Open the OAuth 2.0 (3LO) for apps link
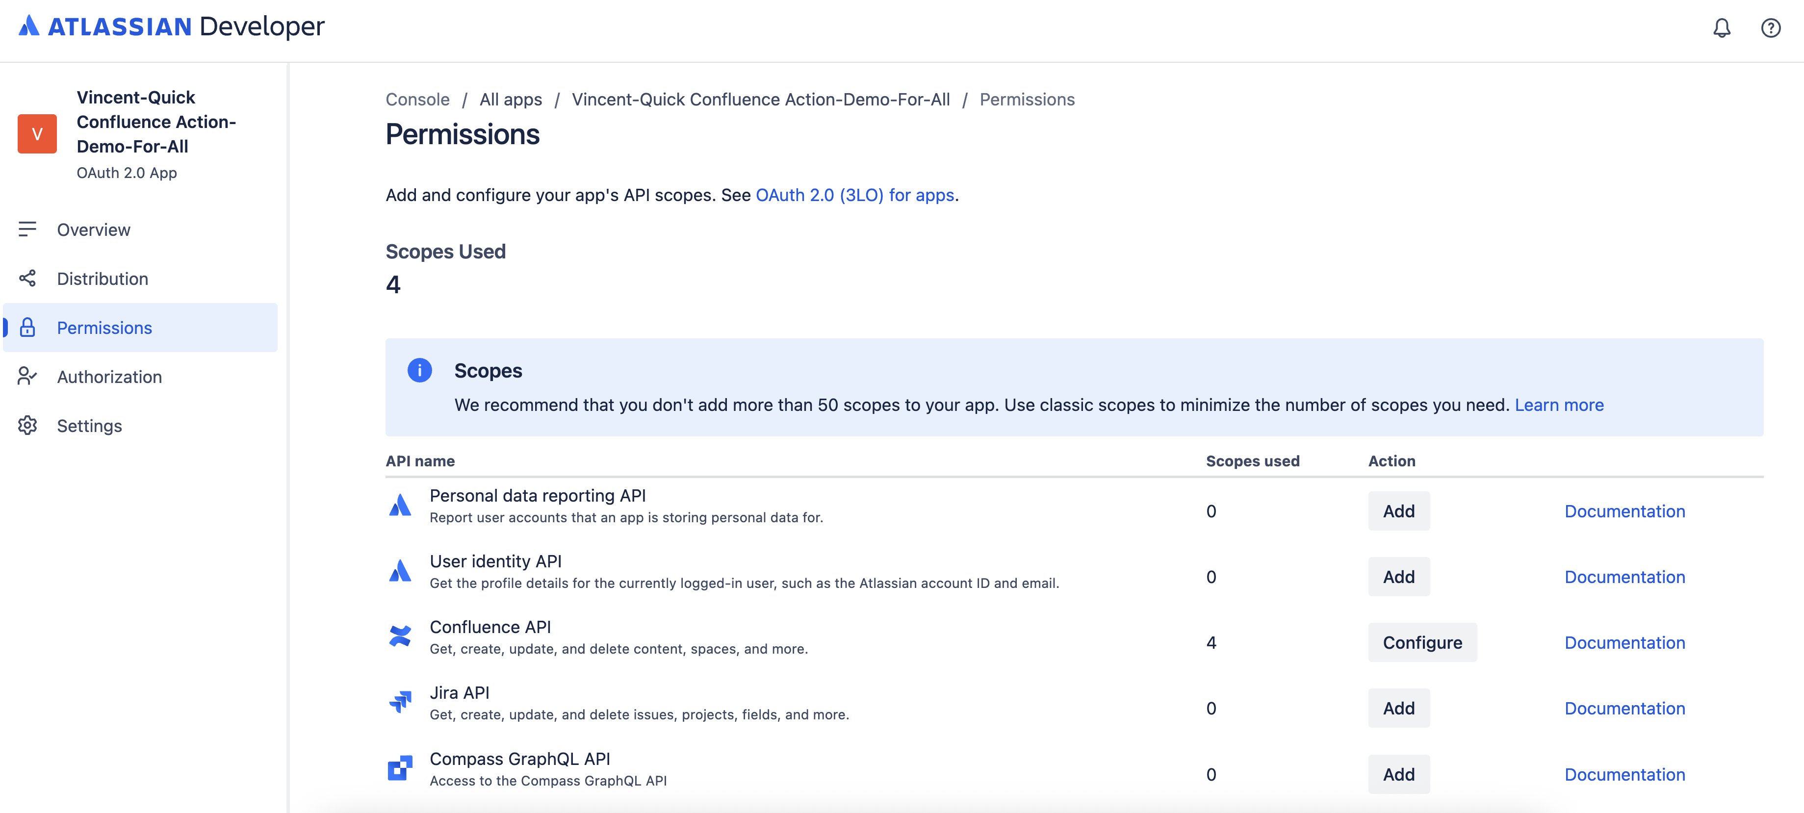This screenshot has width=1804, height=813. pos(855,195)
